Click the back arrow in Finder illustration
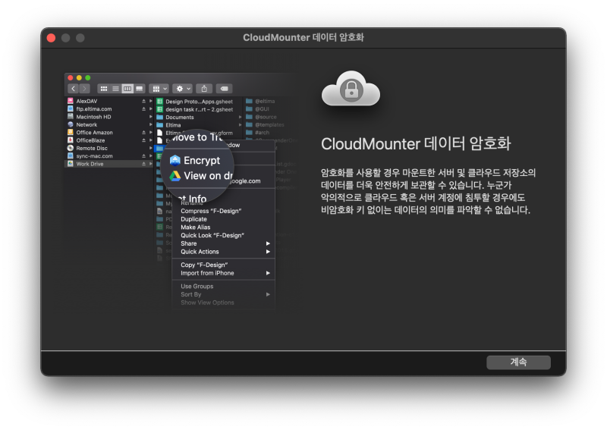This screenshot has height=430, width=607. pos(74,89)
